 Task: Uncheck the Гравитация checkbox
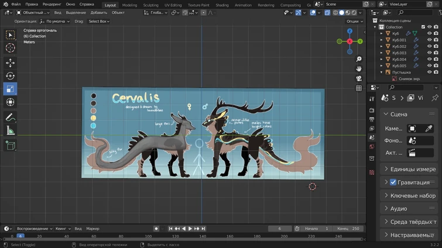click(x=393, y=182)
